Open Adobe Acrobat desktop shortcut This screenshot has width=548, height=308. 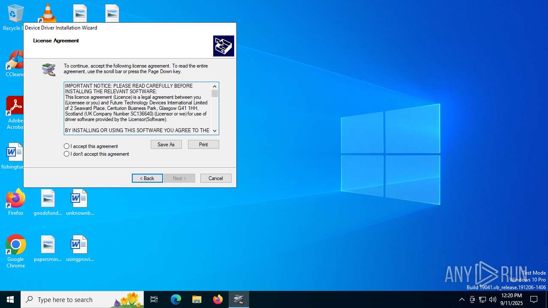[x=15, y=113]
